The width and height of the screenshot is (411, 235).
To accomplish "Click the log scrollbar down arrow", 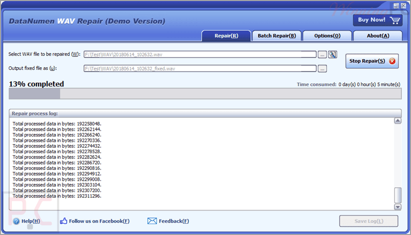I will click(x=398, y=207).
